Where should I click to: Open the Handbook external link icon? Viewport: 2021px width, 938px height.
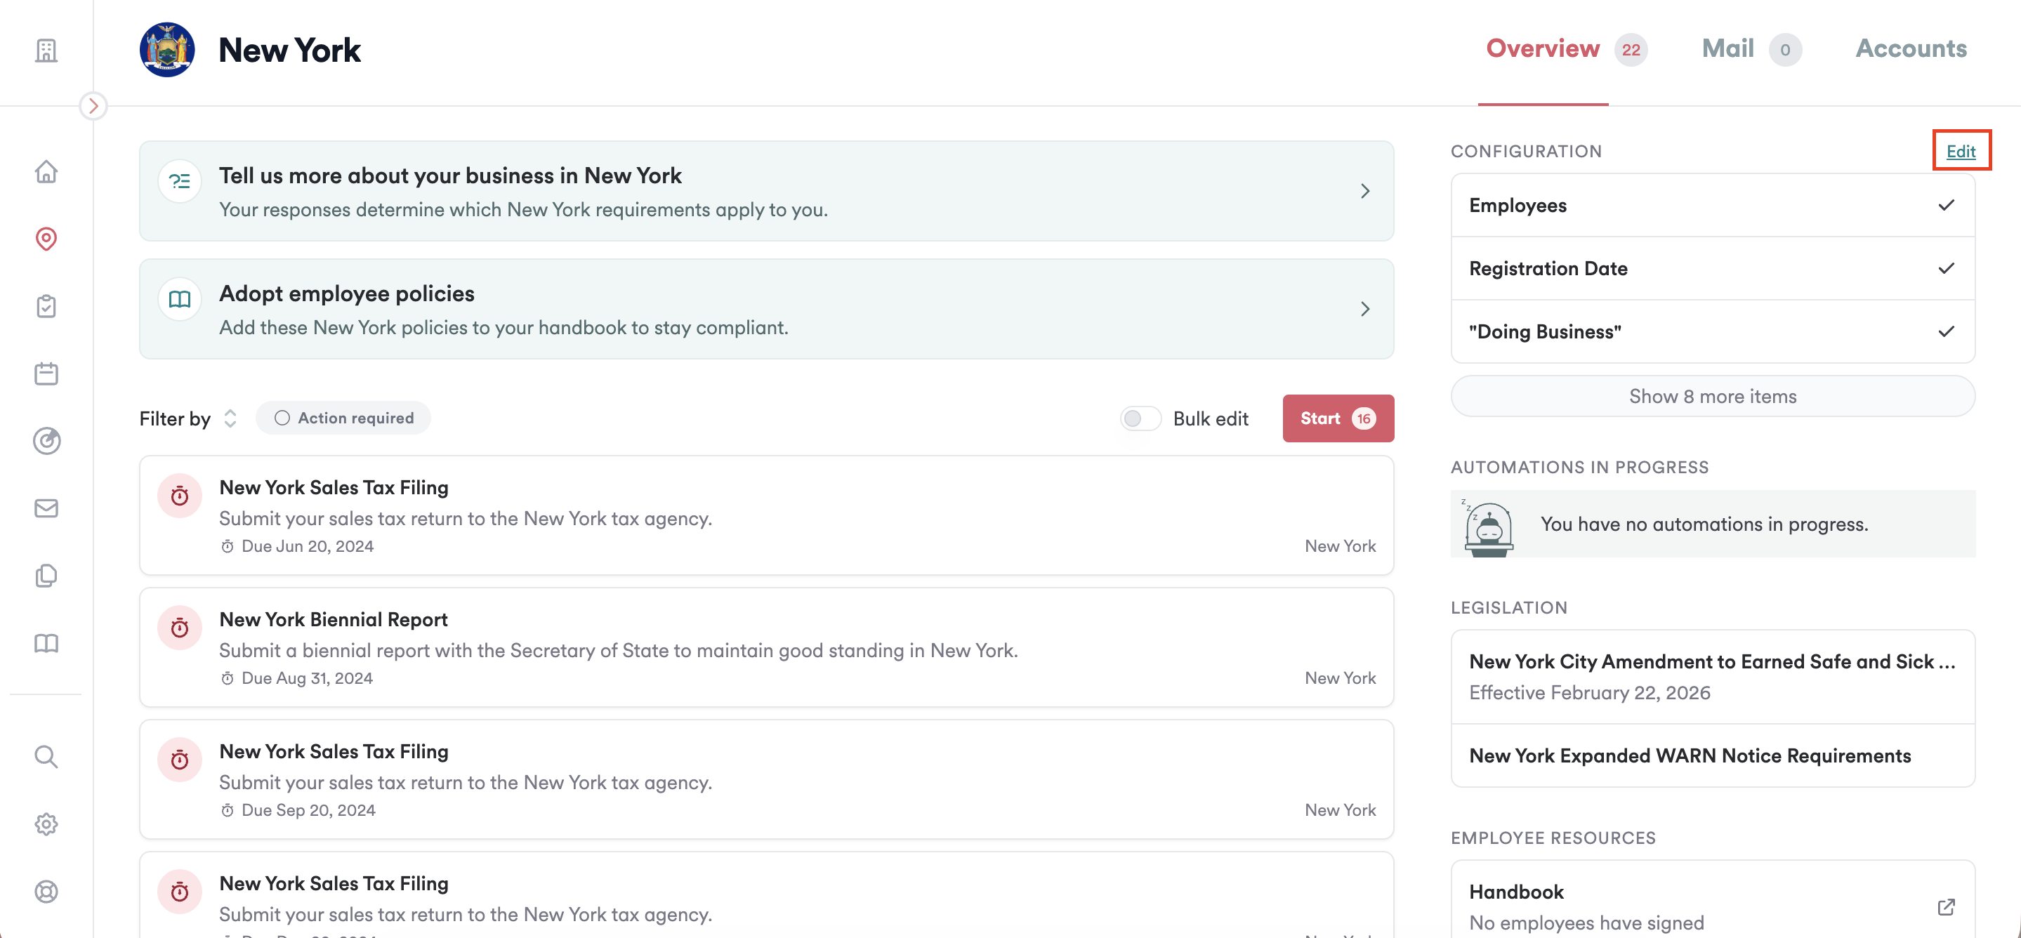1946,906
